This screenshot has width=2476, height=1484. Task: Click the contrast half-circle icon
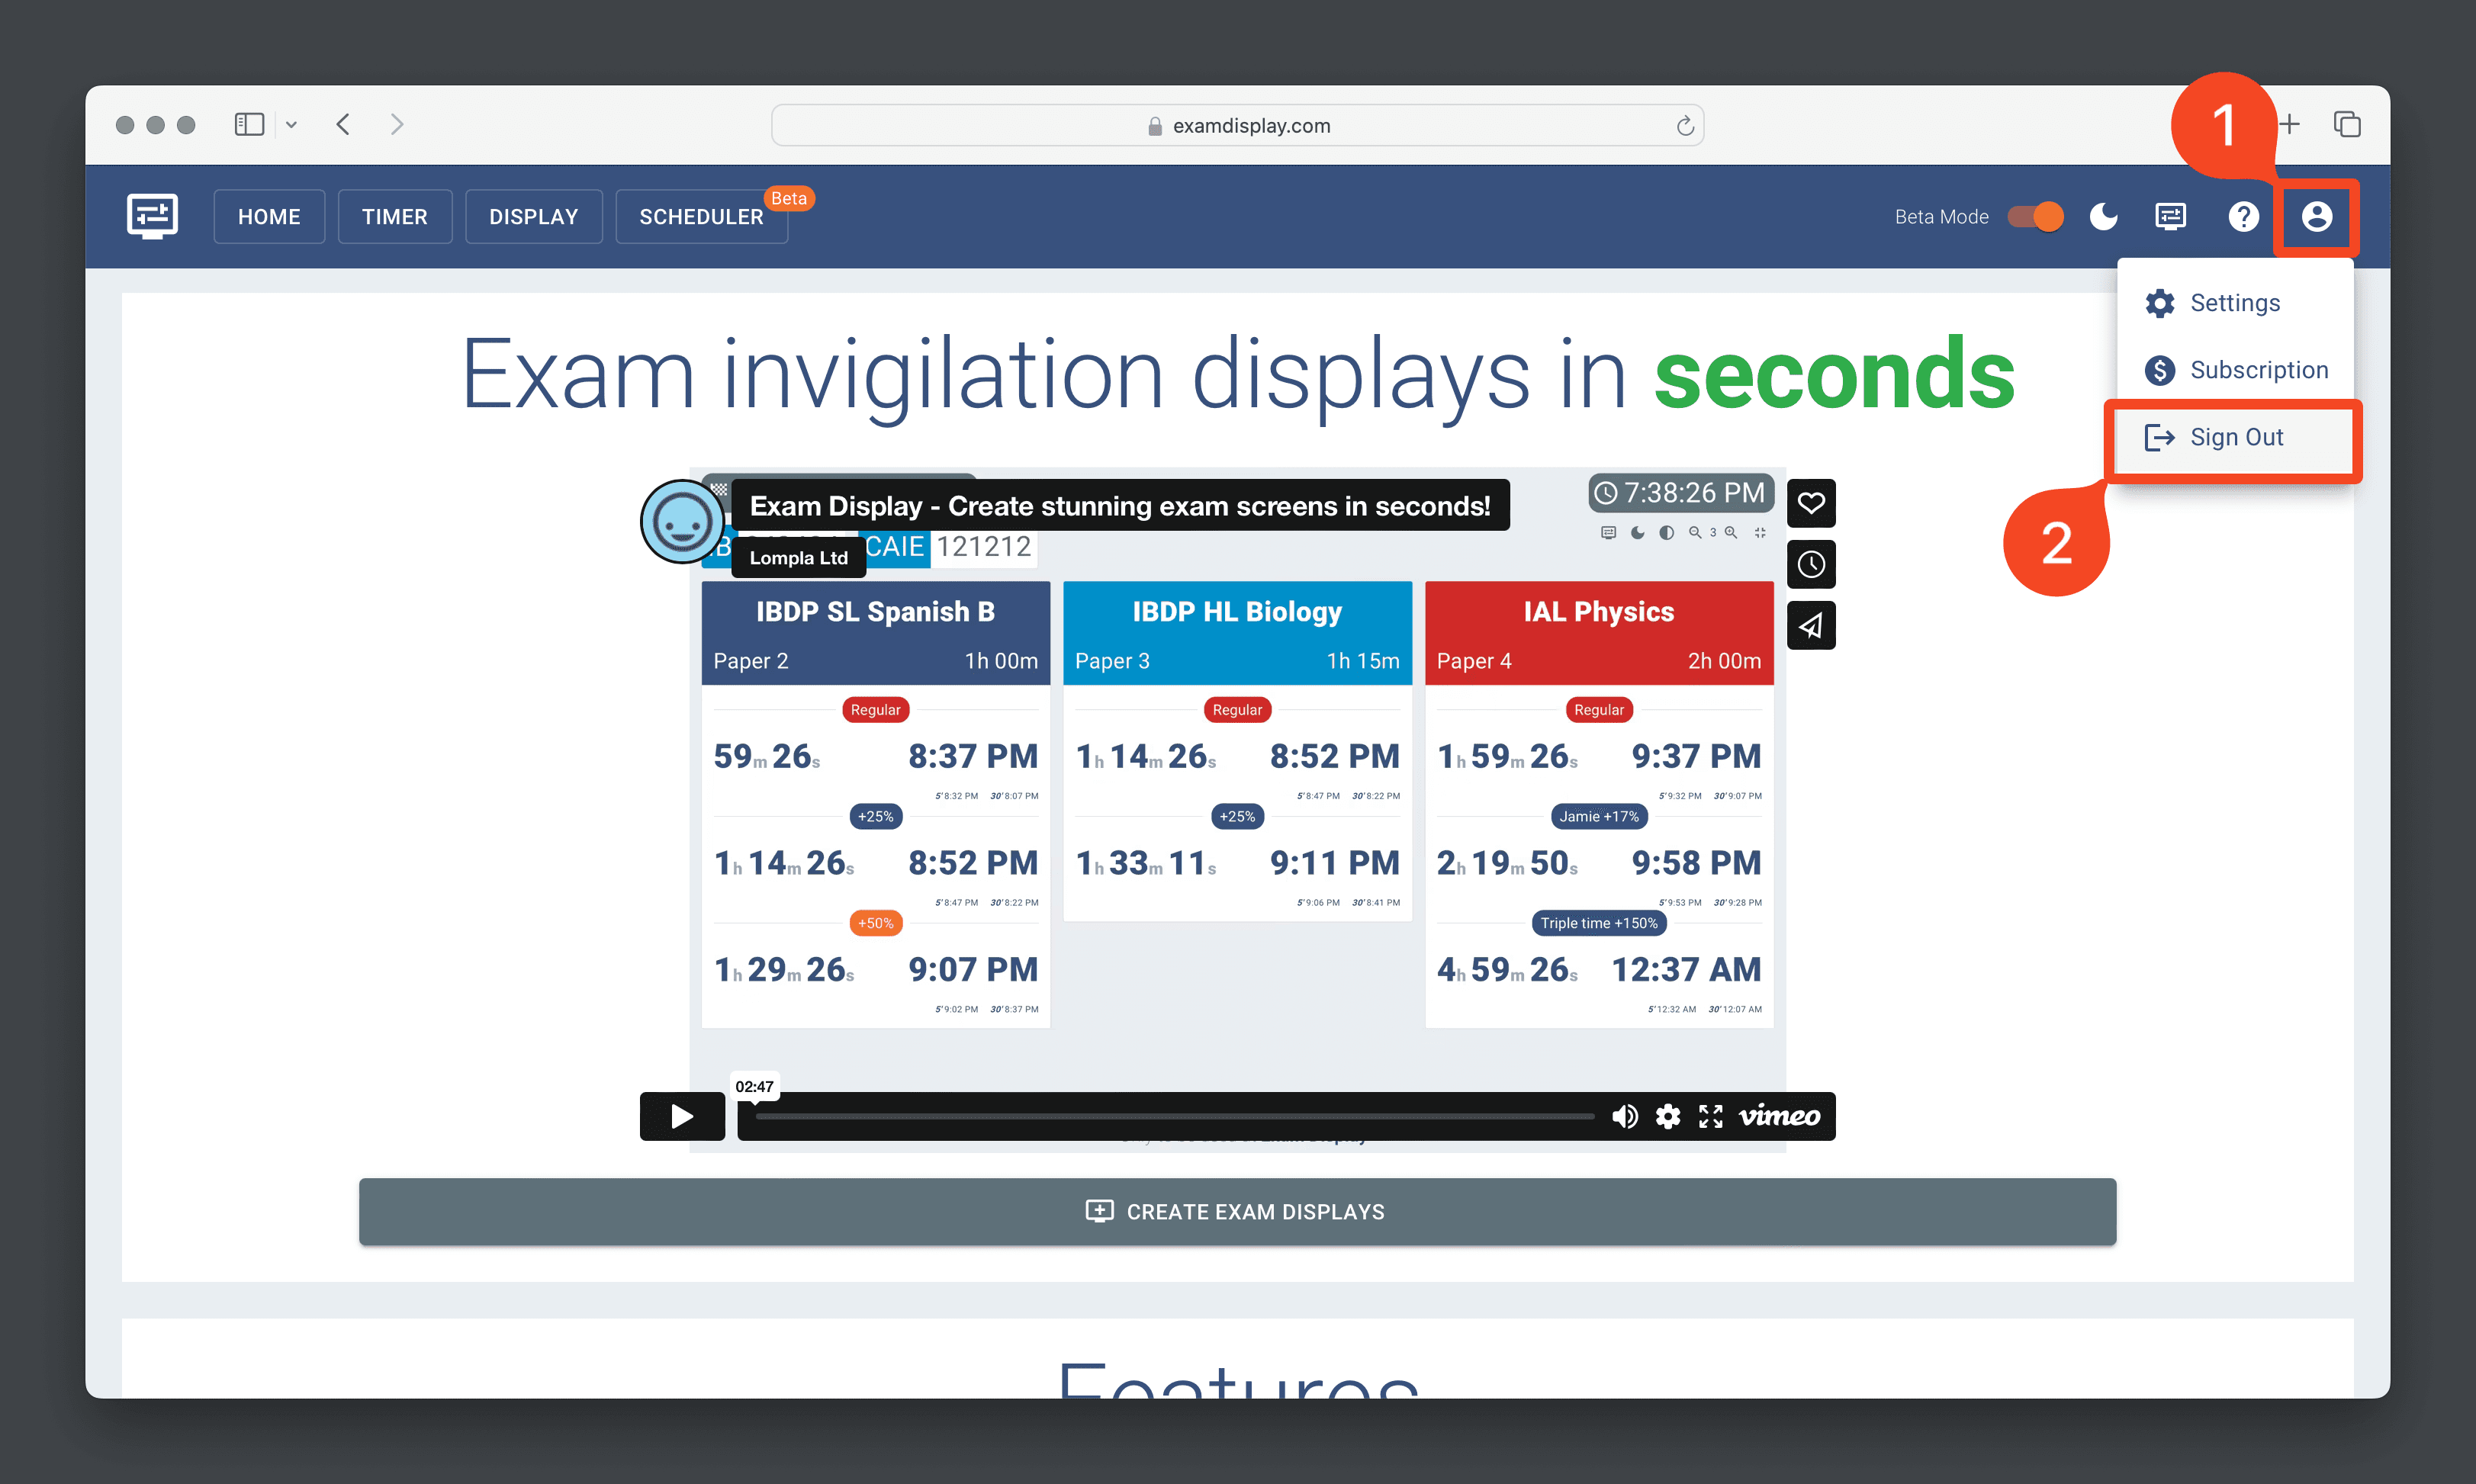tap(1666, 533)
